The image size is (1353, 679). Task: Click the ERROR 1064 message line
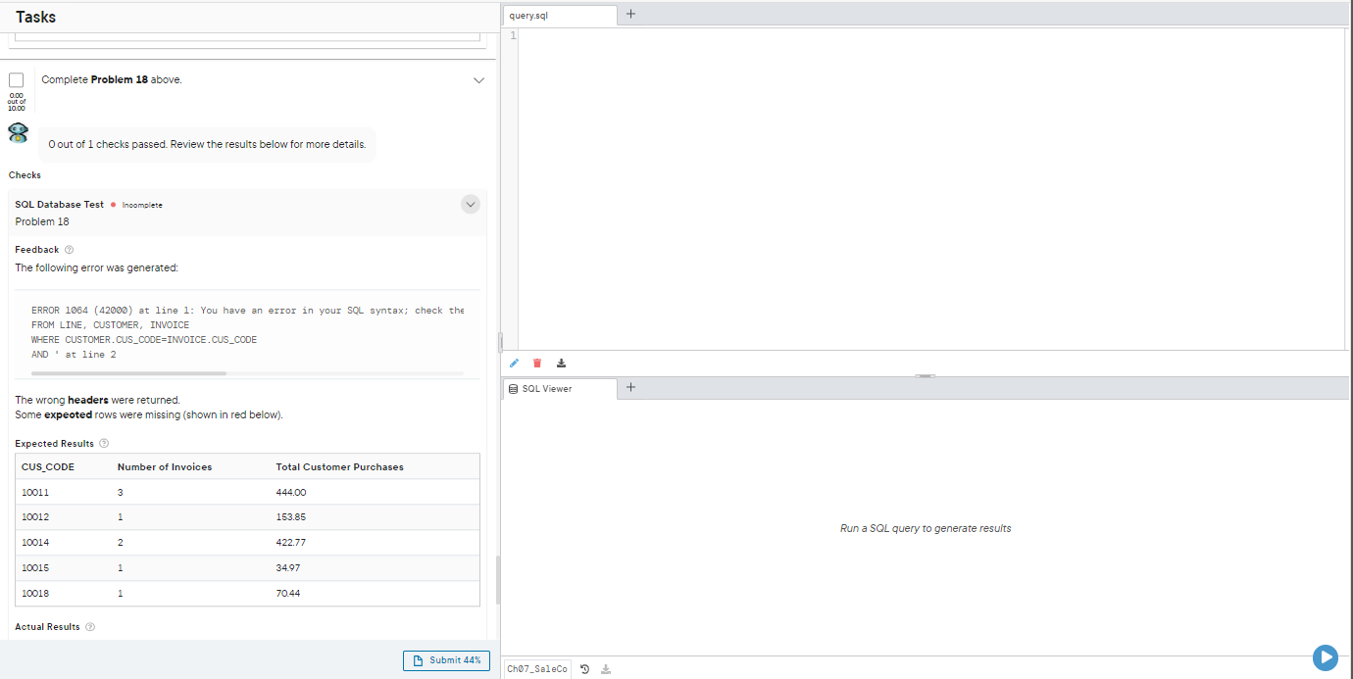(247, 311)
